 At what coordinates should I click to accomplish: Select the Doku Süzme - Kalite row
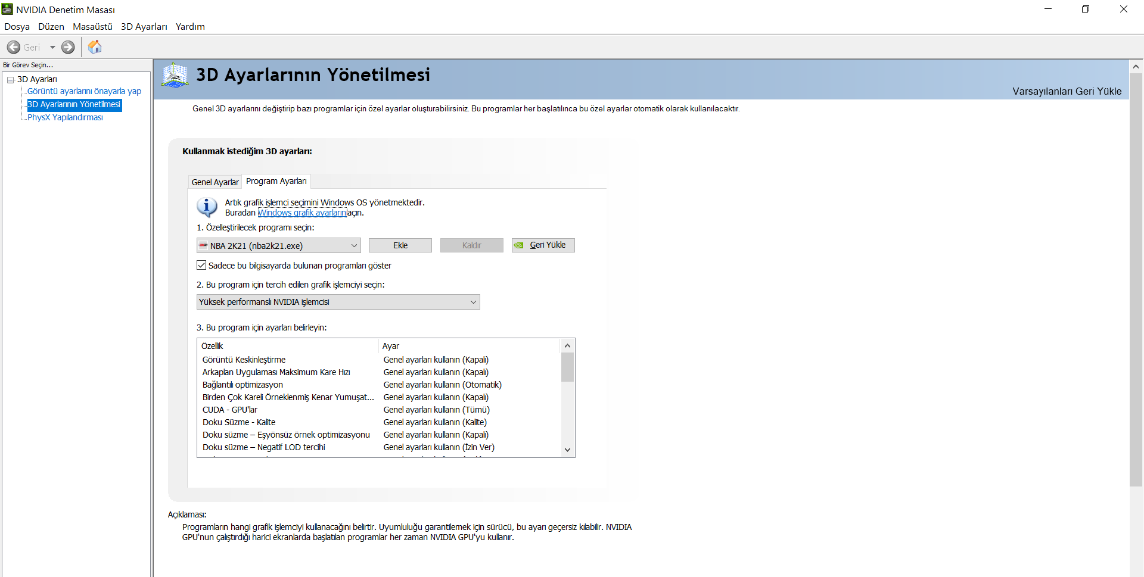[379, 422]
